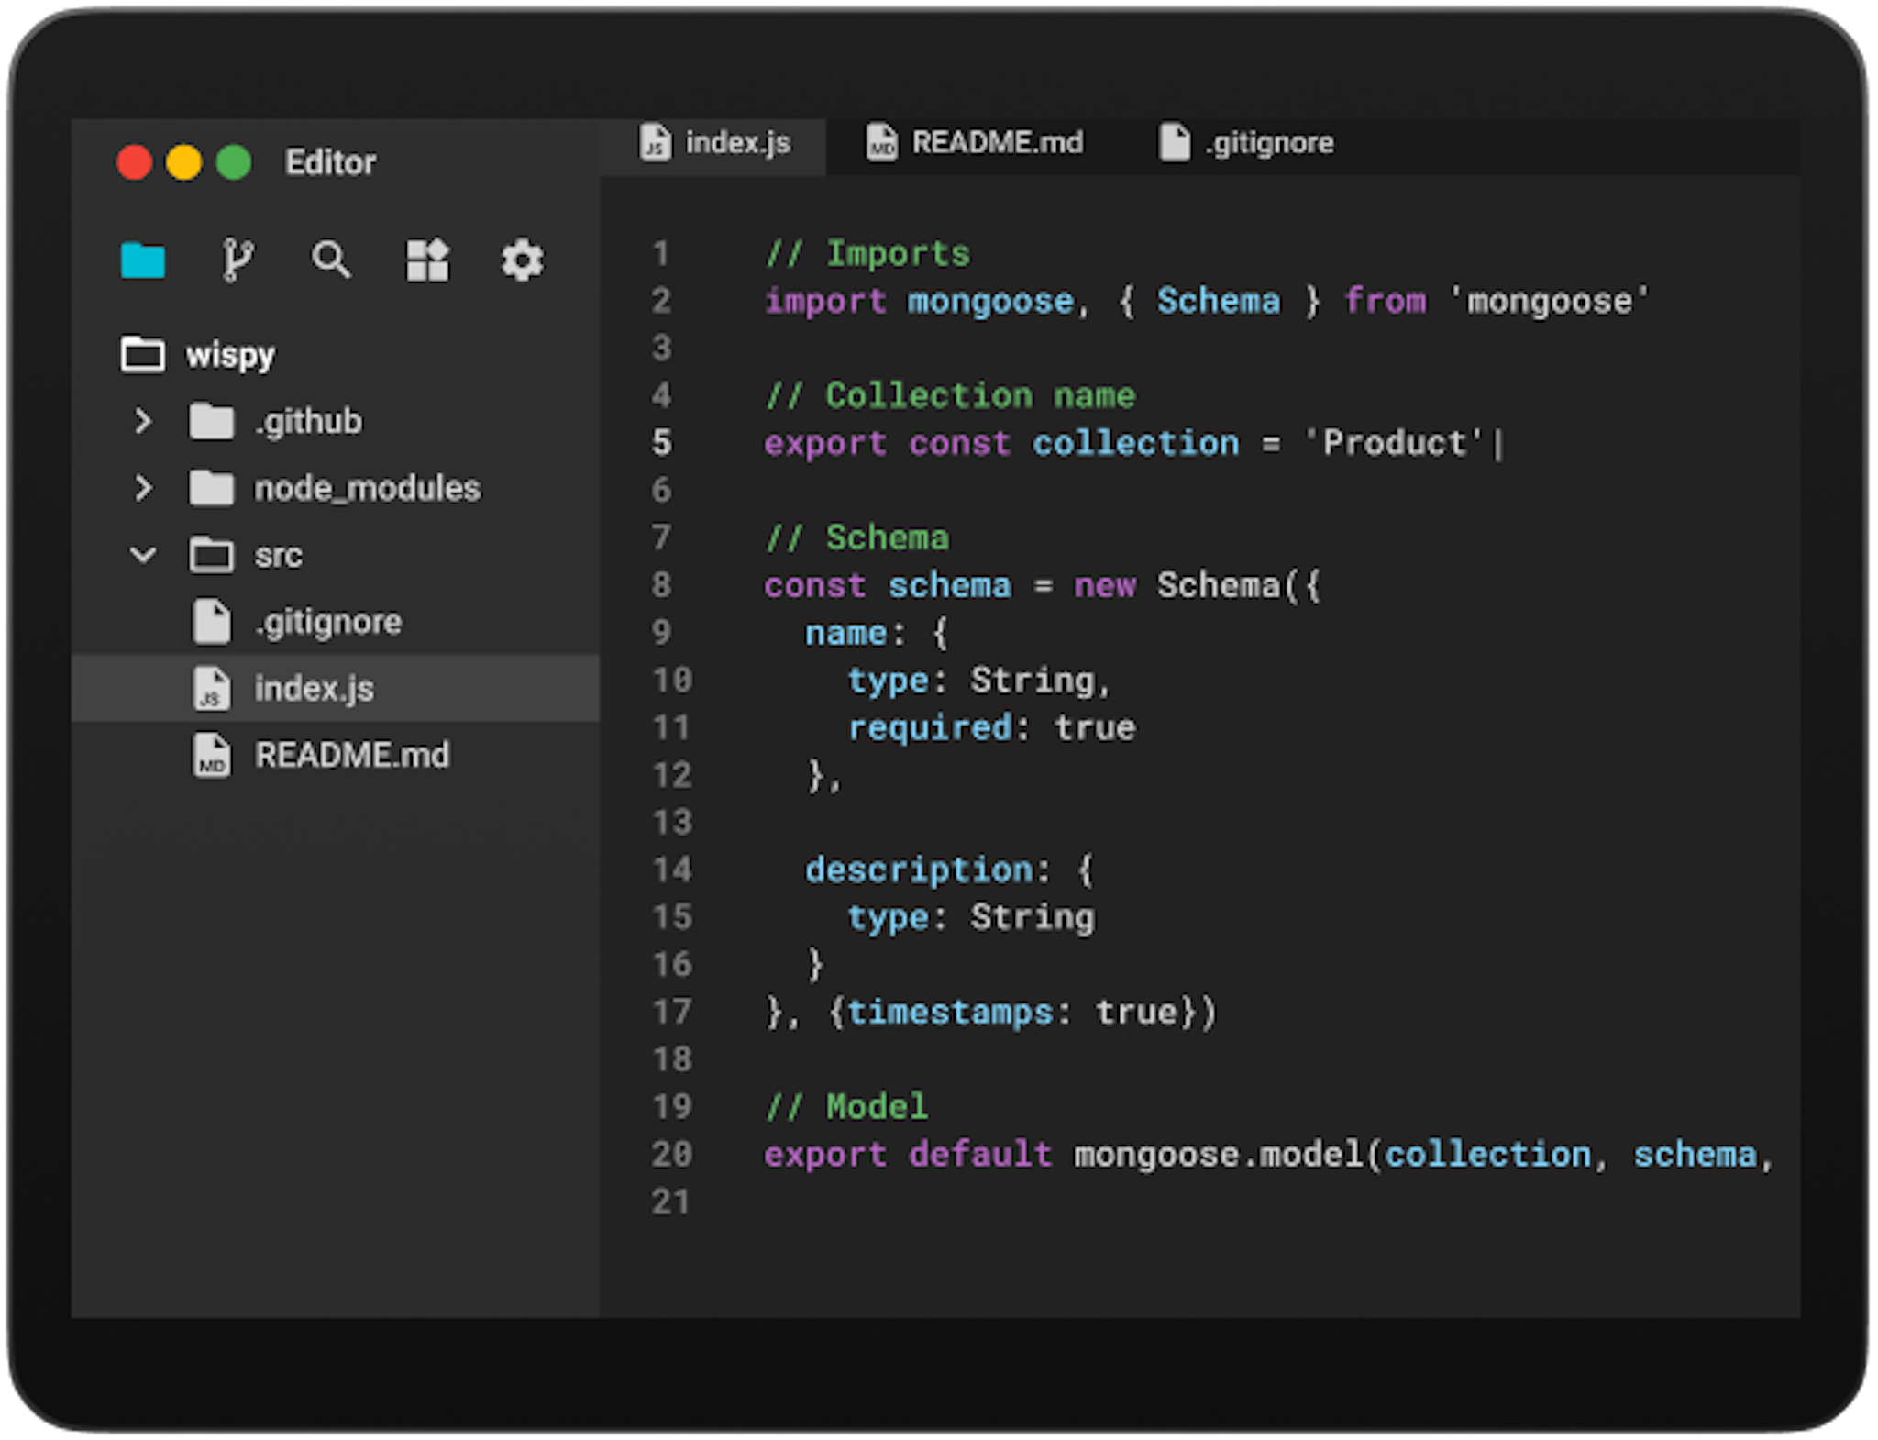Click 'default' keyword on line 20
Viewport: 1878px width, 1440px height.
click(979, 1154)
